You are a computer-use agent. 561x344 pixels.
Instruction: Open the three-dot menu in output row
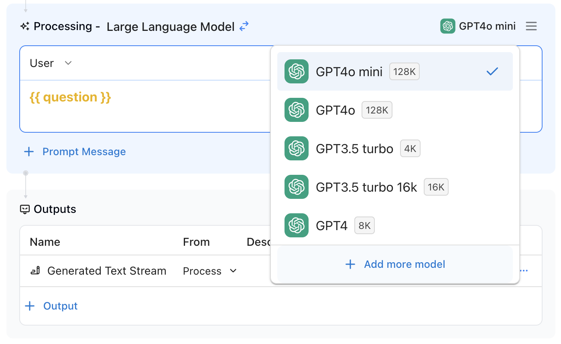(524, 271)
